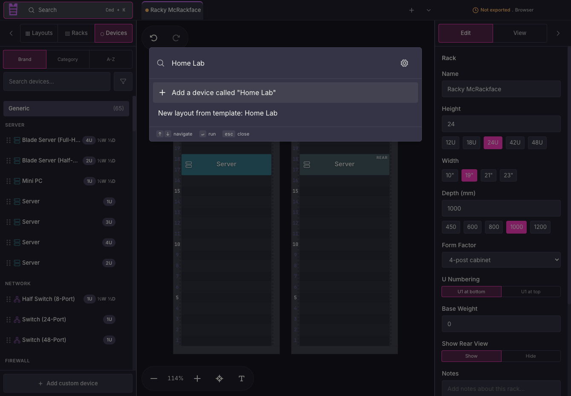Click the rack Name input field
This screenshot has height=396, width=571.
pos(501,89)
